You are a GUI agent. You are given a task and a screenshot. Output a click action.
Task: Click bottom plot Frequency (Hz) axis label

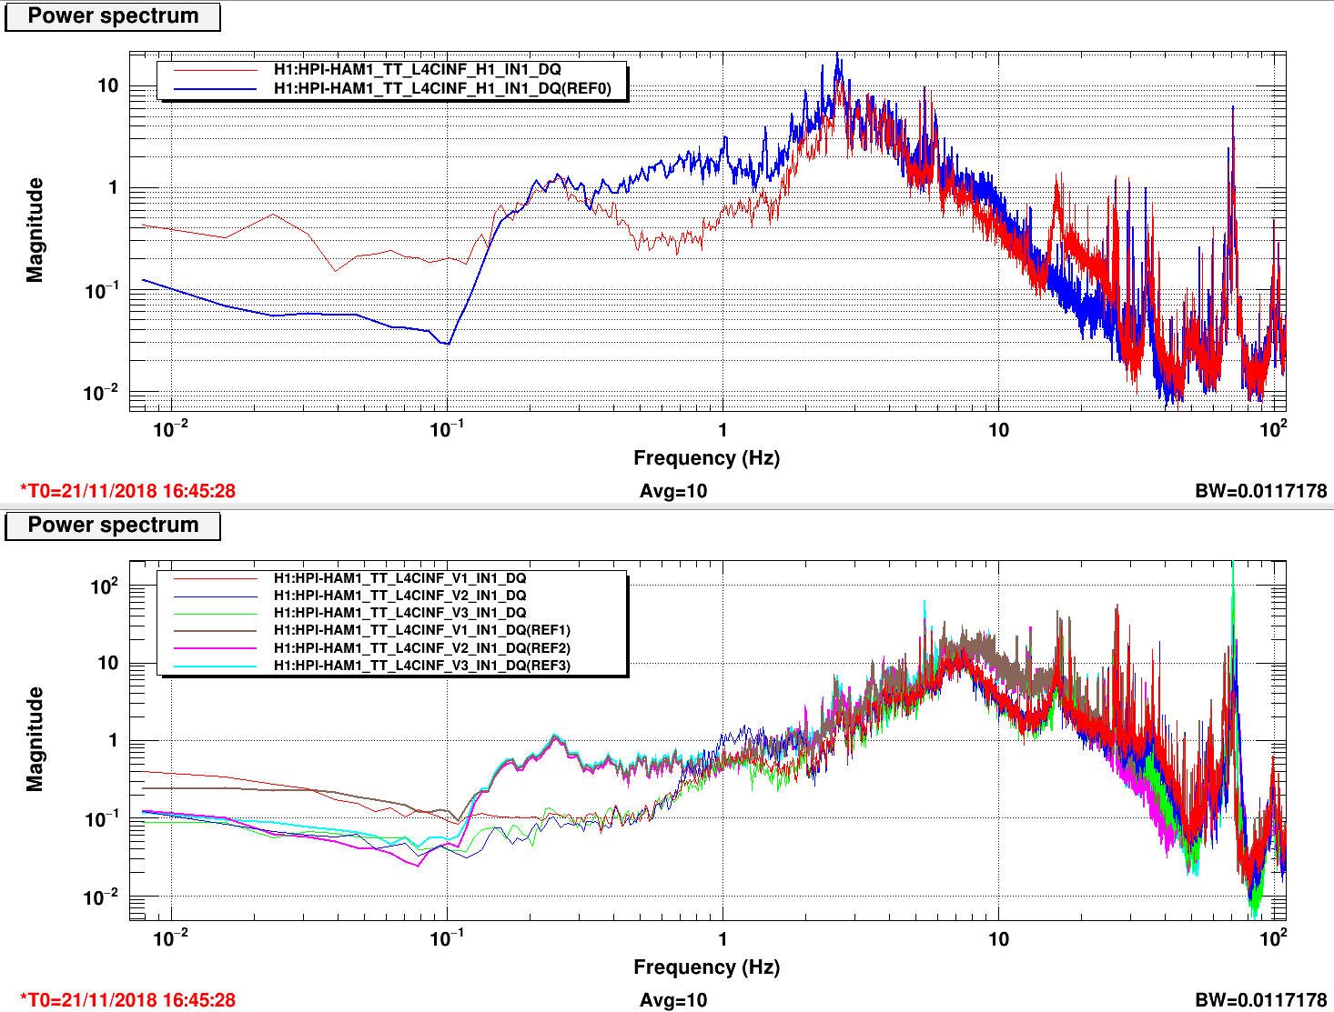[707, 967]
